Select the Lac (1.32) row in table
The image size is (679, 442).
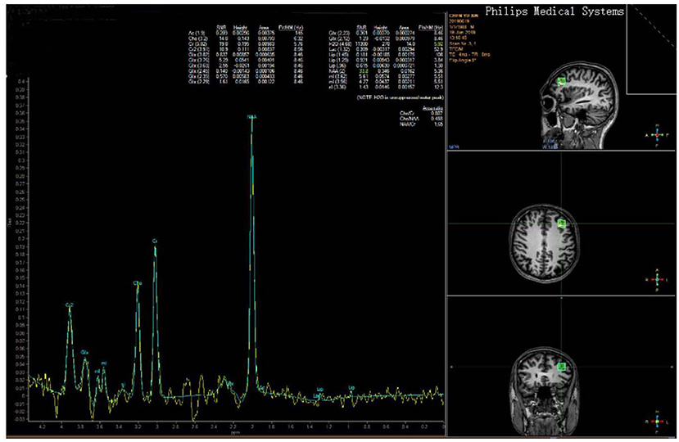(387, 49)
